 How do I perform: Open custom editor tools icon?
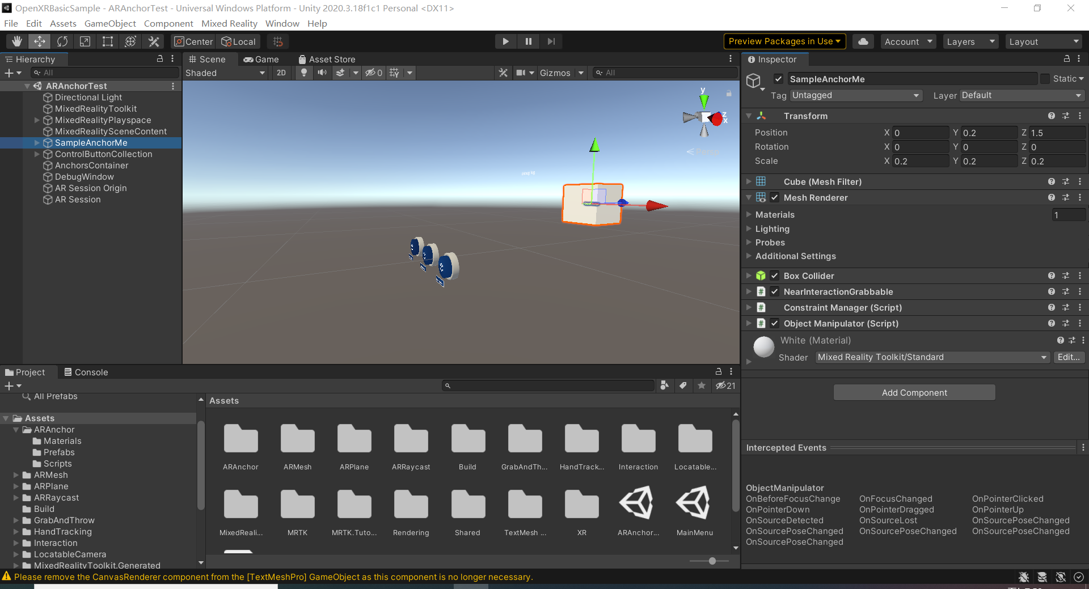point(153,41)
